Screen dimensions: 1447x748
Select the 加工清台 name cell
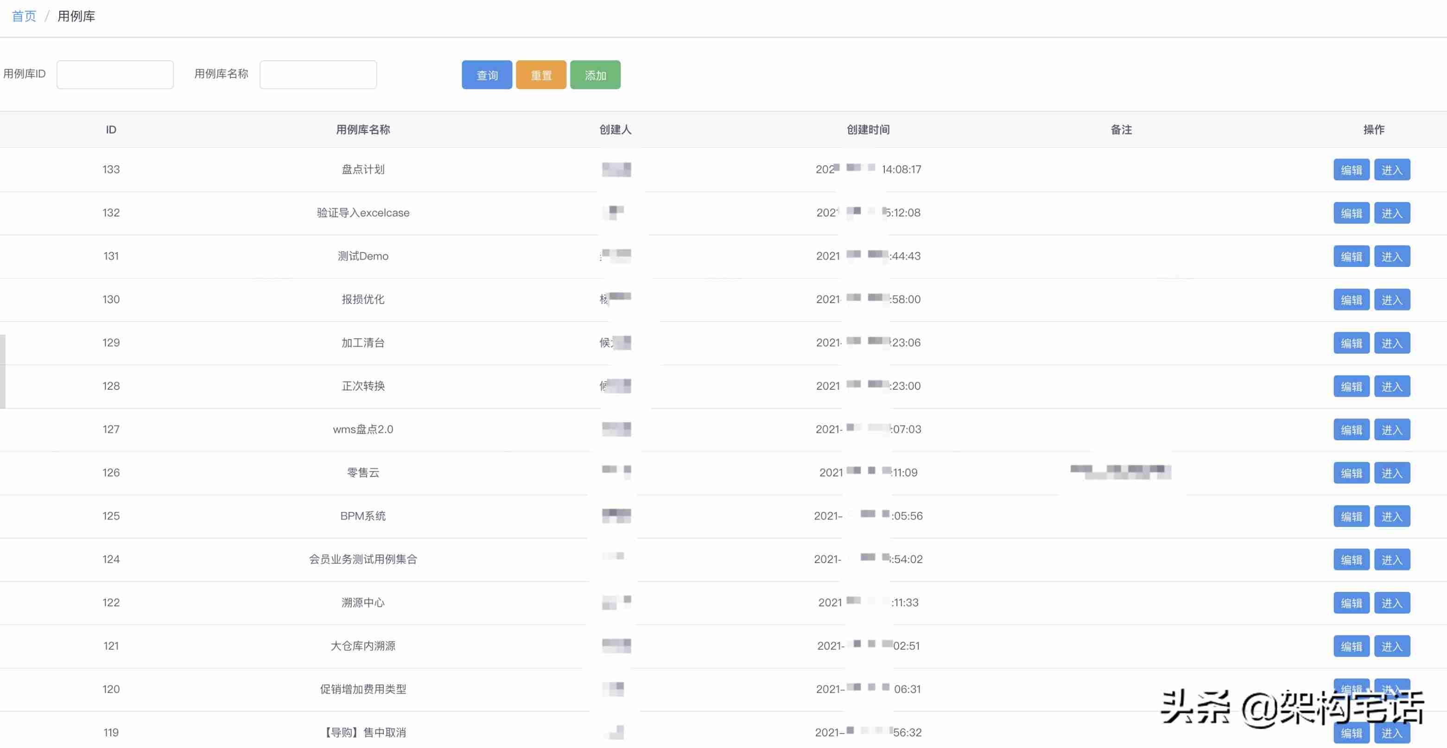(363, 342)
